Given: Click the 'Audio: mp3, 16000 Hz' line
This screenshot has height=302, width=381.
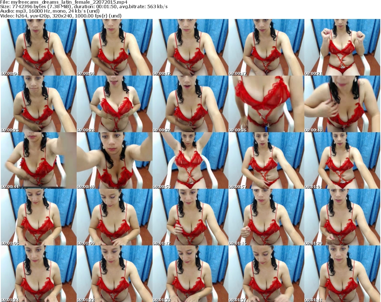Looking at the screenshot, I should coord(50,11).
